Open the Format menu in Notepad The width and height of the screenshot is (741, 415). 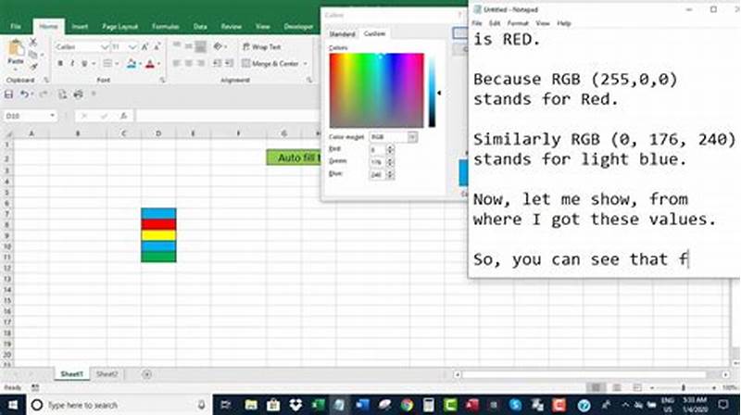pyautogui.click(x=518, y=23)
